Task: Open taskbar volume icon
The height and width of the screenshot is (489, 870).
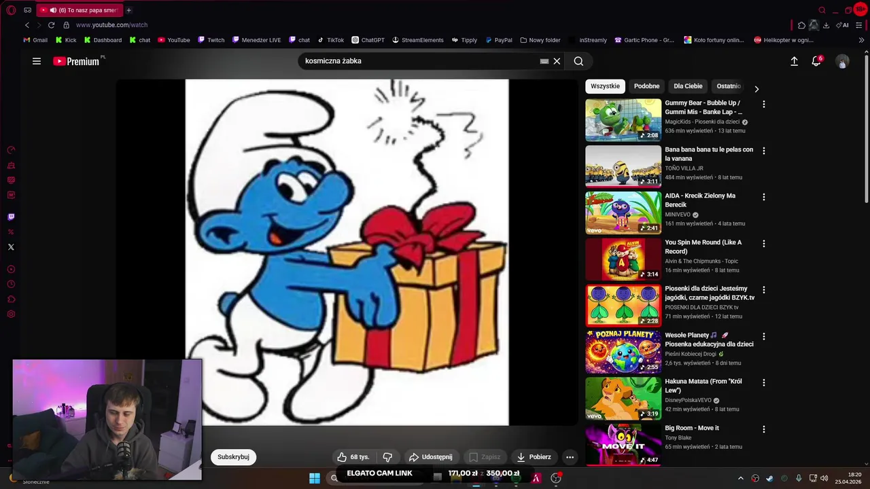Action: pos(824,478)
